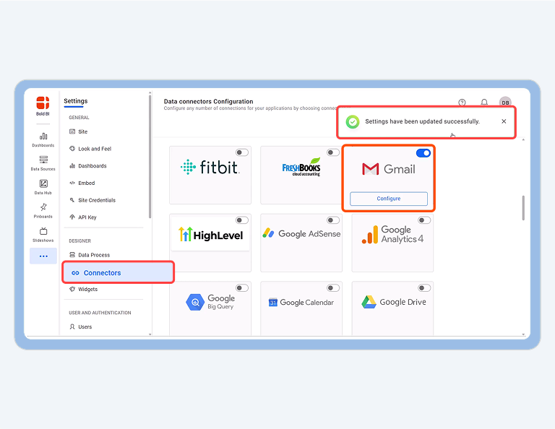The height and width of the screenshot is (429, 555).
Task: Enable the Google Analytics 4 toggle
Action: tap(424, 220)
